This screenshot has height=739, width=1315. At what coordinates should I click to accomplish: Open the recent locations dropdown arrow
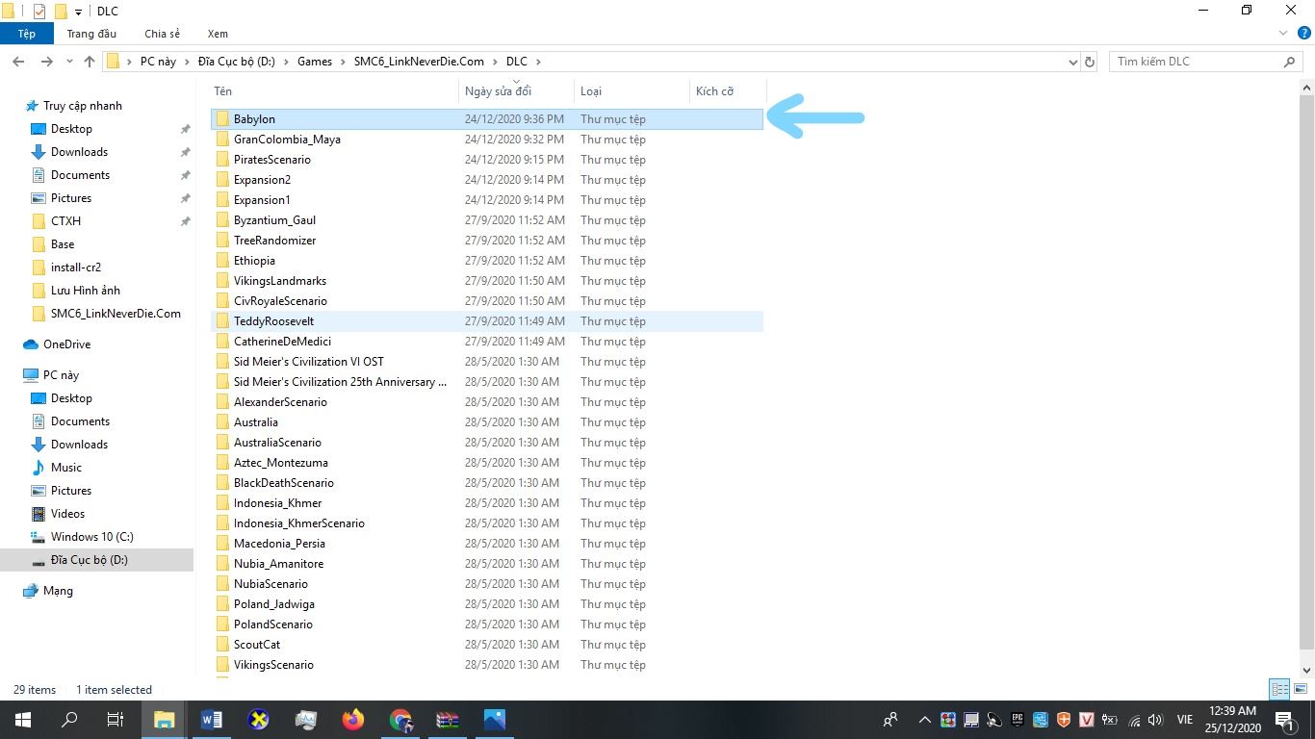point(69,62)
